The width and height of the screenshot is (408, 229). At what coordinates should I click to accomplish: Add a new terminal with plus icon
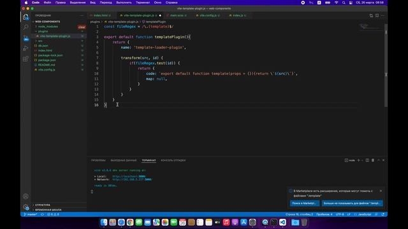coord(358,160)
